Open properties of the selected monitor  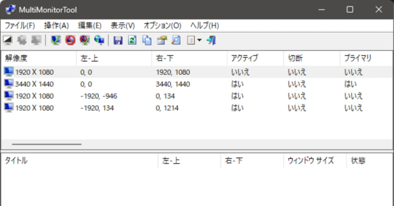pyautogui.click(x=162, y=40)
